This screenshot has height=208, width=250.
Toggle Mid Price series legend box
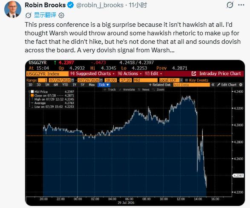(x=32, y=91)
